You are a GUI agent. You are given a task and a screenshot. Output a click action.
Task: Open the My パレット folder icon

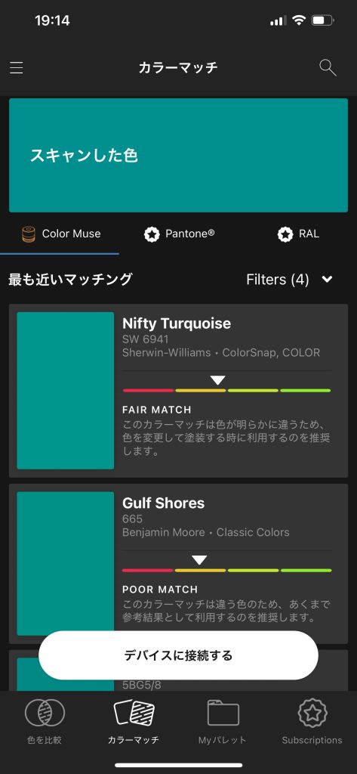(x=223, y=713)
